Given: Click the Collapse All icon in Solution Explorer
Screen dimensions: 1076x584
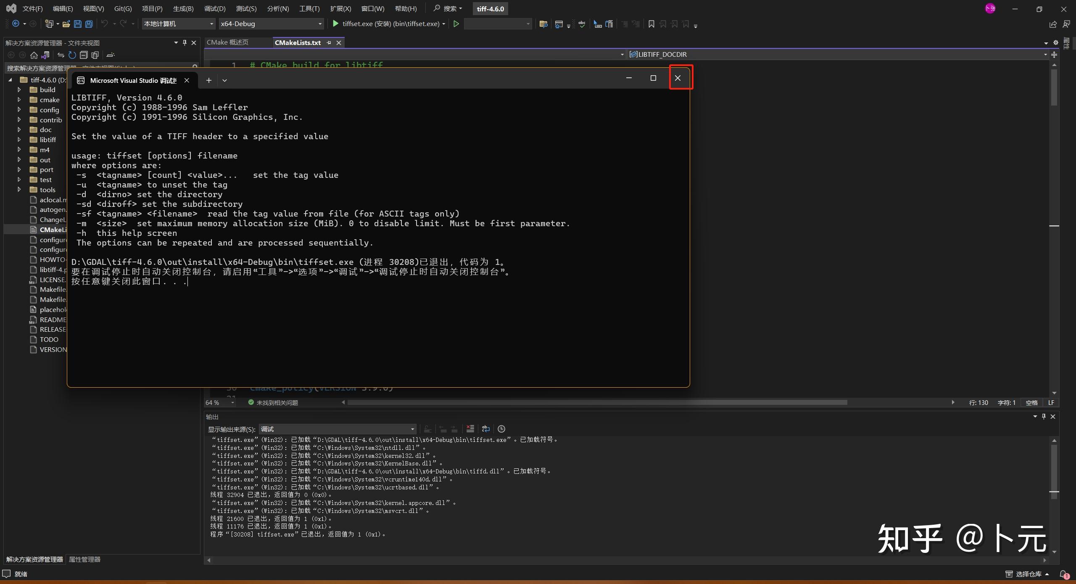Looking at the screenshot, I should [x=84, y=55].
